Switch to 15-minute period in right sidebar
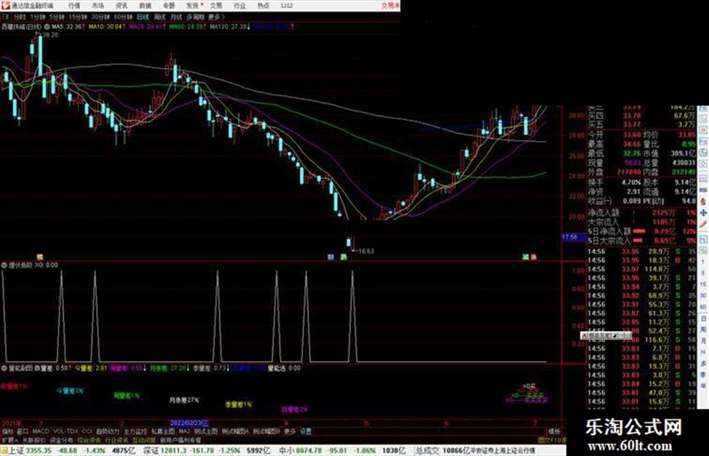Screen dimensions: 709x456 click(703, 284)
